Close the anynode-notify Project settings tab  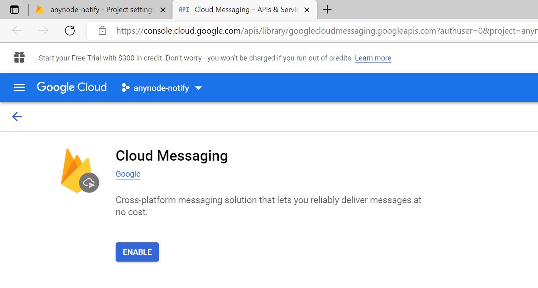pyautogui.click(x=163, y=10)
